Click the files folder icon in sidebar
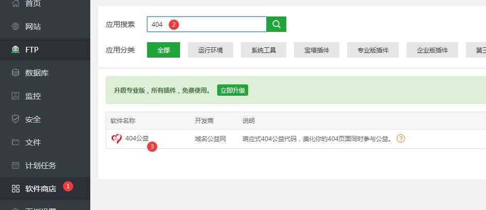The image size is (486, 210). click(15, 143)
